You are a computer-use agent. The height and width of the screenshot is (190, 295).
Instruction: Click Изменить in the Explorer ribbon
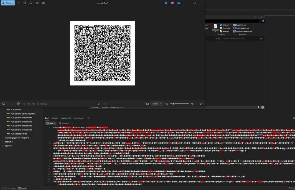[x=225, y=28]
